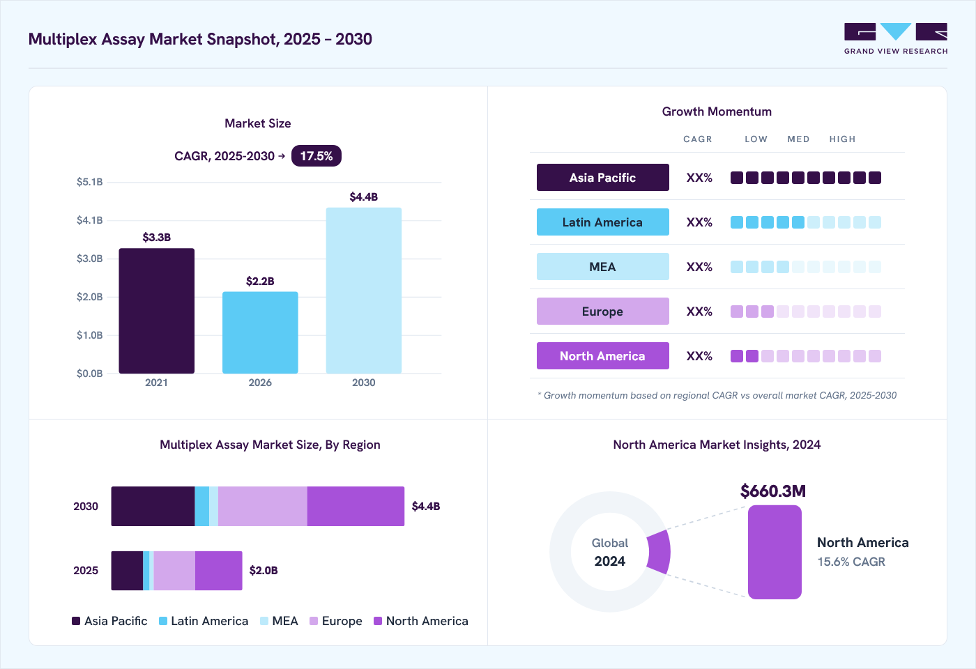Click the Latin America legend swatch

coord(163,621)
